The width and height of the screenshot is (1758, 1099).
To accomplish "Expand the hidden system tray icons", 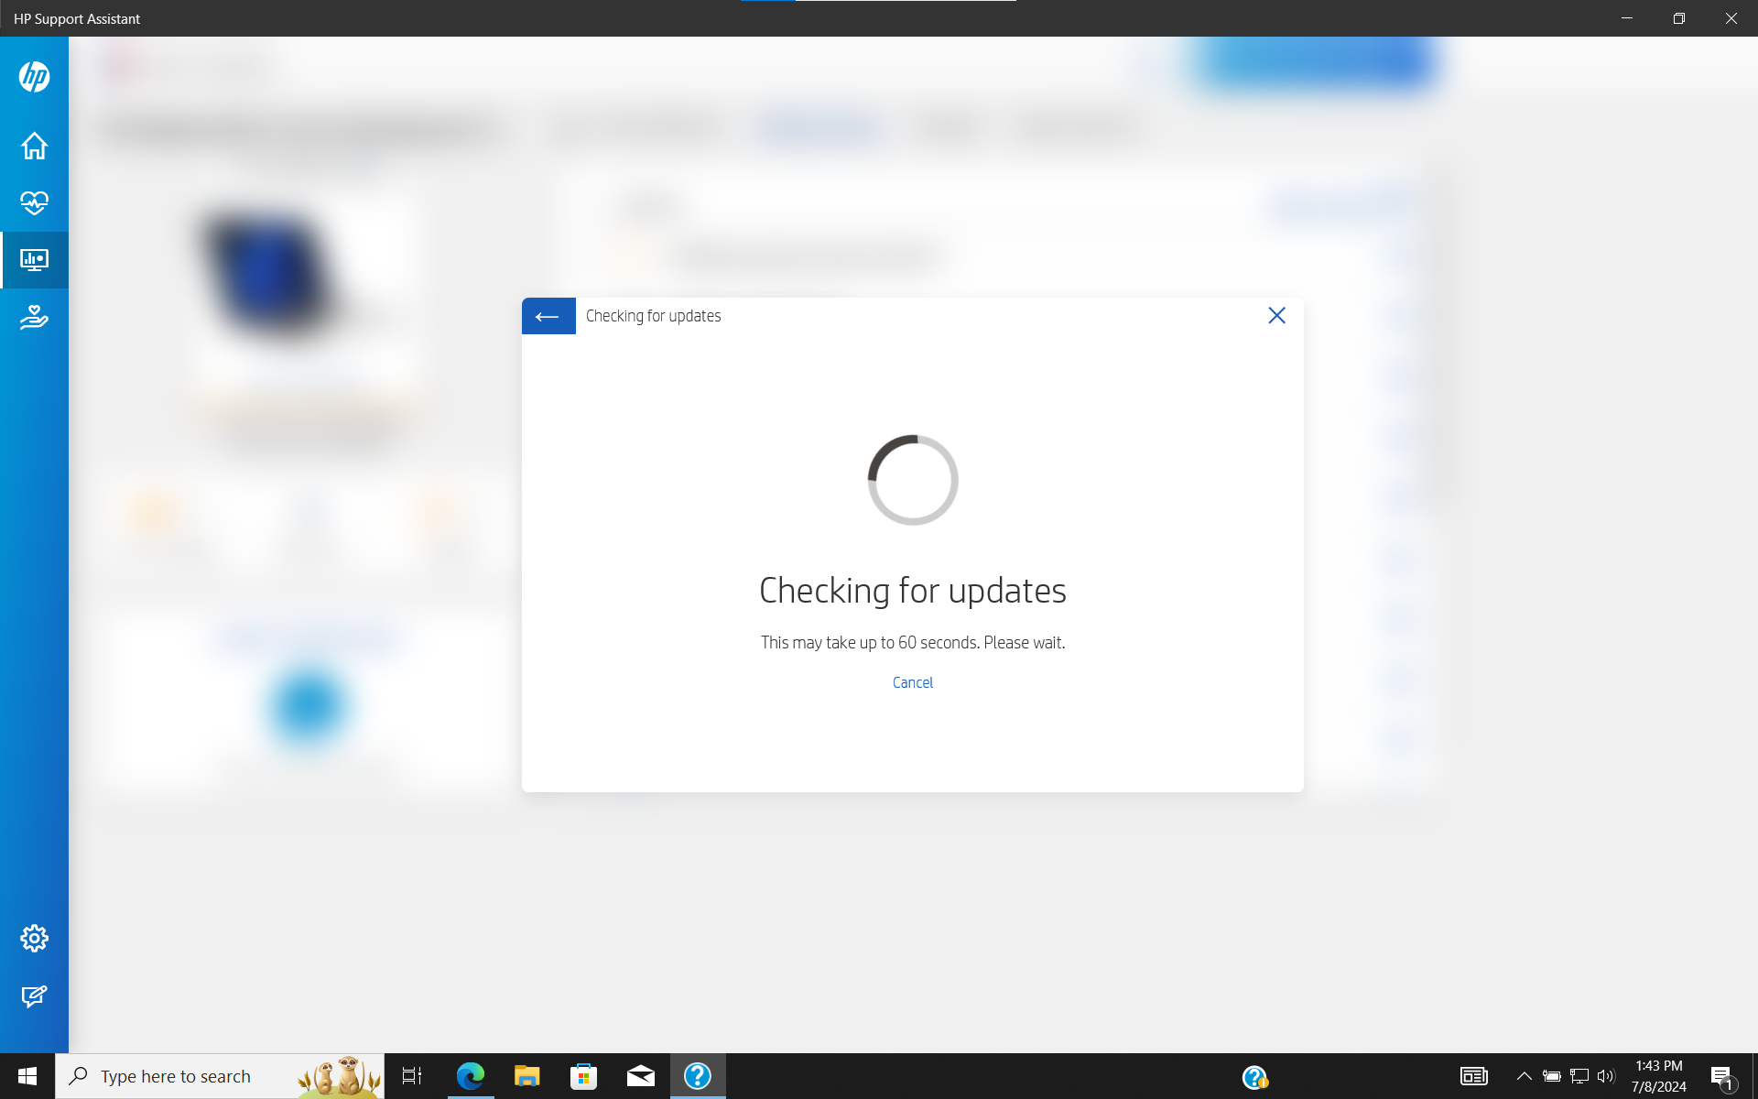I will 1524,1076.
